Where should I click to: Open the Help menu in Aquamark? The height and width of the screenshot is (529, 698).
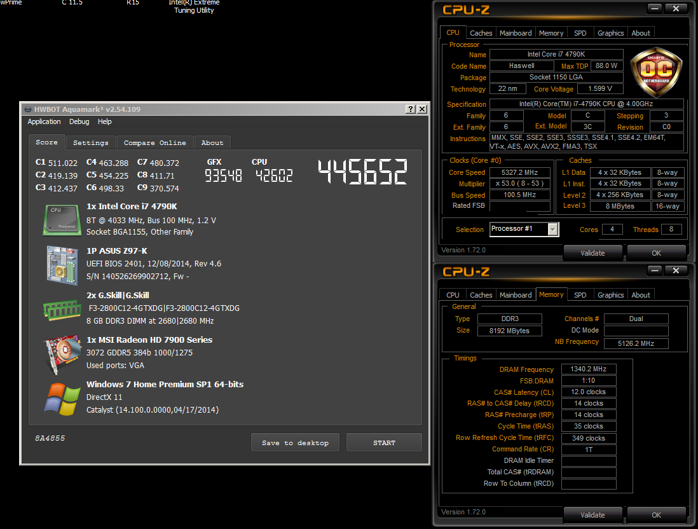tap(105, 121)
